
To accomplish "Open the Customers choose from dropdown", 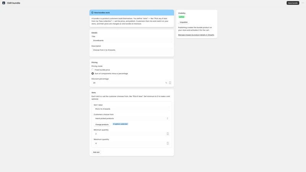I will click(x=132, y=118).
